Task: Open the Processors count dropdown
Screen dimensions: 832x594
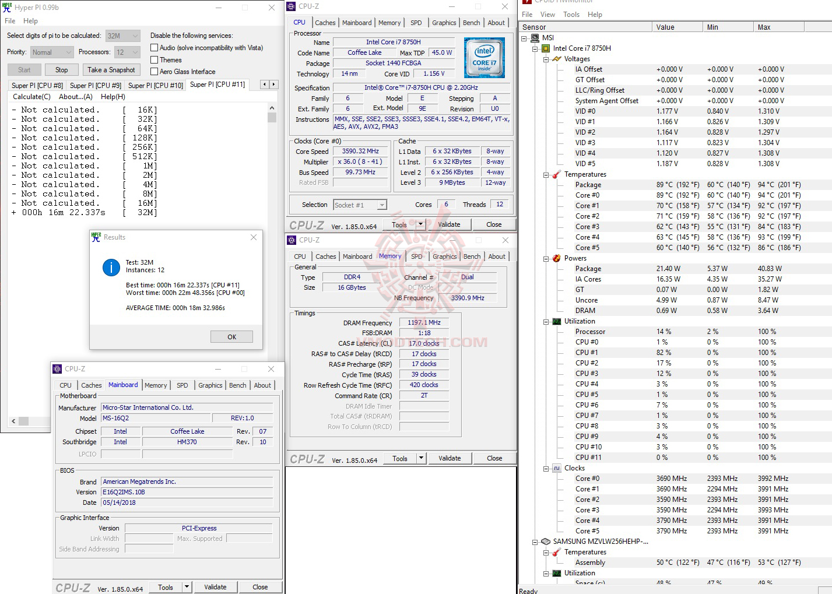Action: (x=127, y=52)
